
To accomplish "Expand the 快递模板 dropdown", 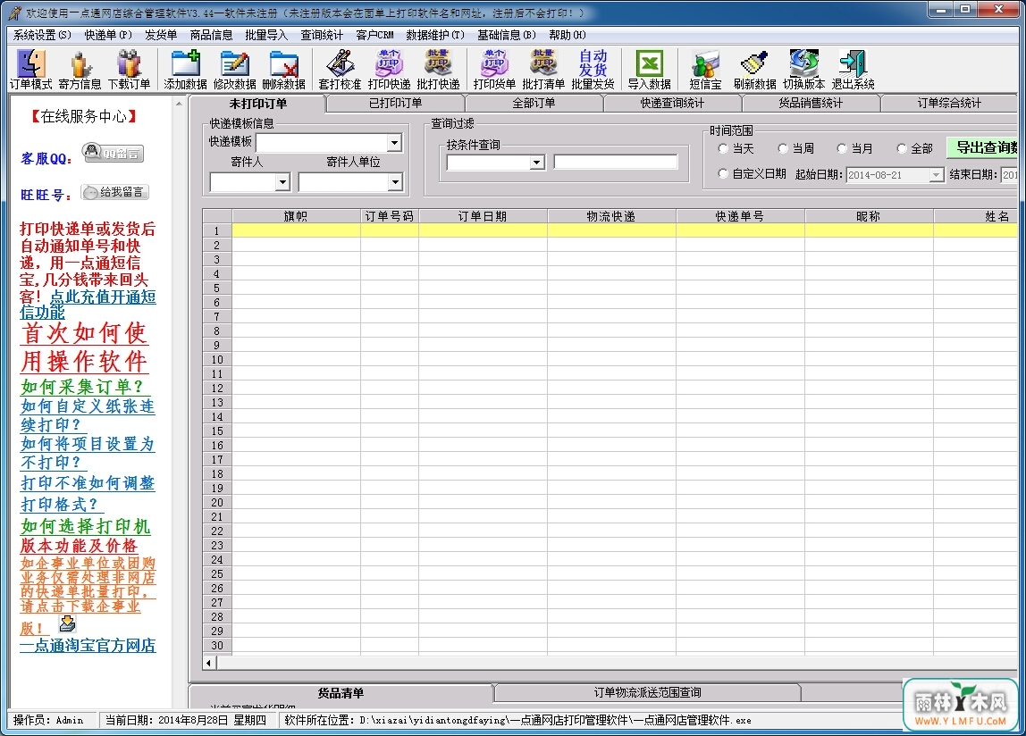I will click(394, 143).
